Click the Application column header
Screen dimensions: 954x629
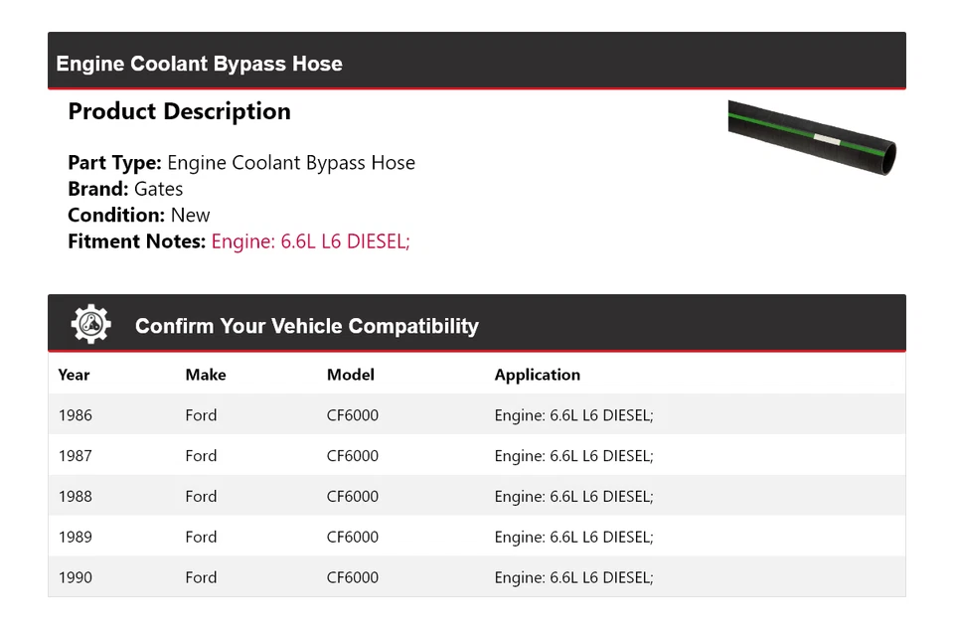[x=538, y=375]
